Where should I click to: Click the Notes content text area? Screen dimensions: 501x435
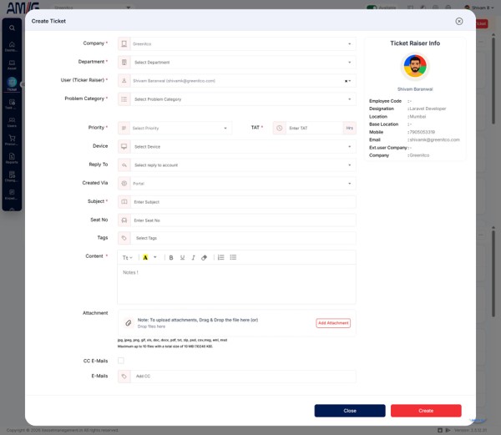pos(236,284)
